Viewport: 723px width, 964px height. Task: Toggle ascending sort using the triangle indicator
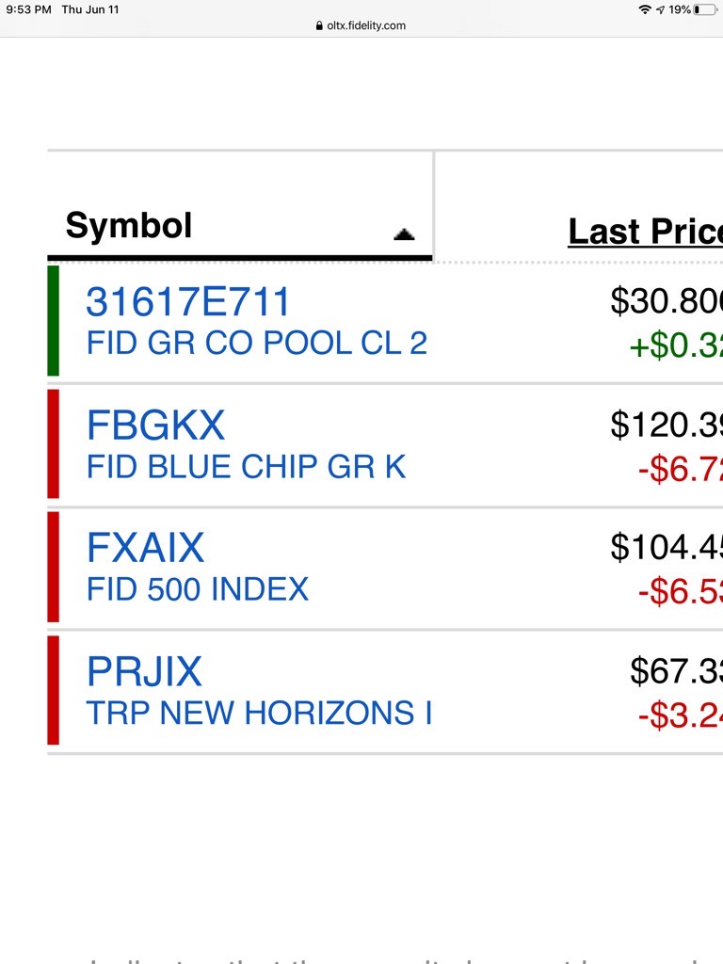(403, 233)
